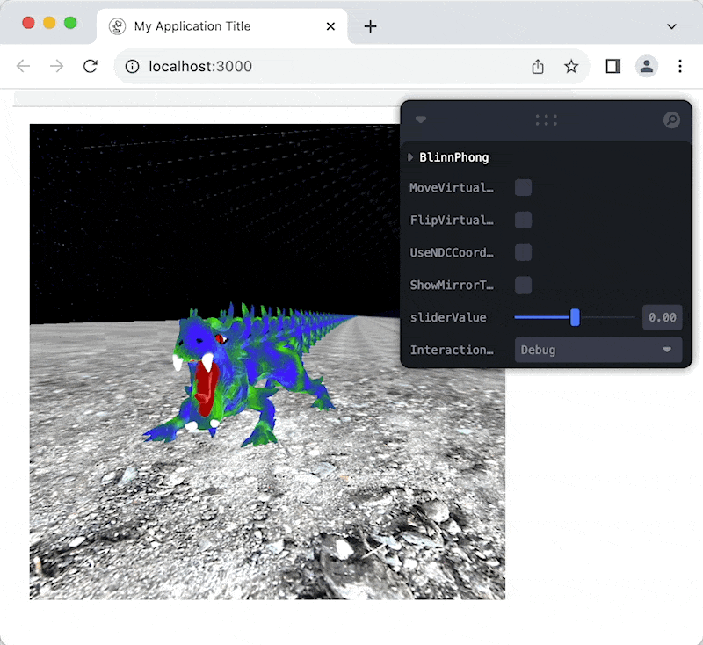Image resolution: width=703 pixels, height=645 pixels.
Task: Enable the MoveVirtual checkbox
Action: tap(523, 188)
